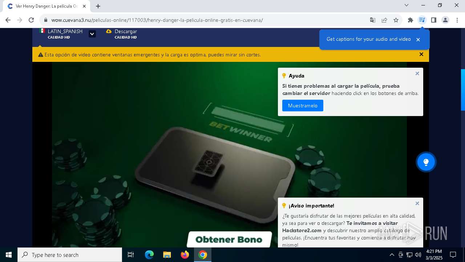Close the Aviso importante notice
The image size is (465, 262).
click(x=417, y=203)
